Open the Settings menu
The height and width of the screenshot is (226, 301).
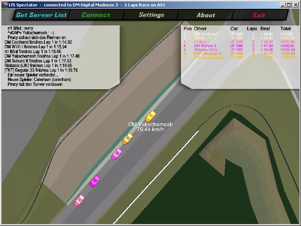(152, 15)
